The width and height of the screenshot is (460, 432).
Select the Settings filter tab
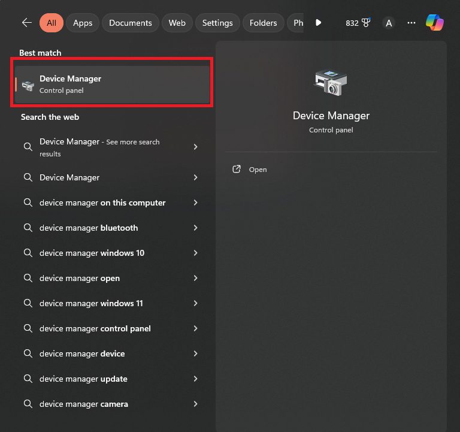tap(217, 23)
